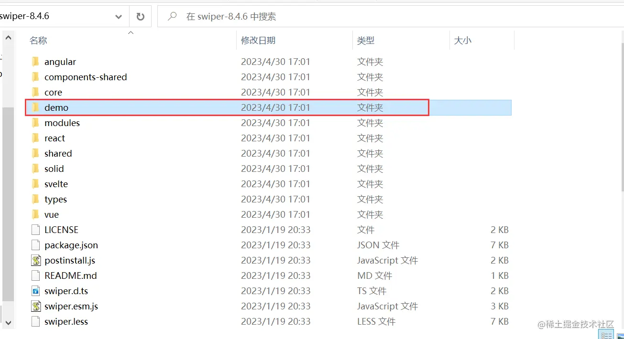The image size is (624, 339).
Task: Click the package.json file icon
Action: pos(35,245)
